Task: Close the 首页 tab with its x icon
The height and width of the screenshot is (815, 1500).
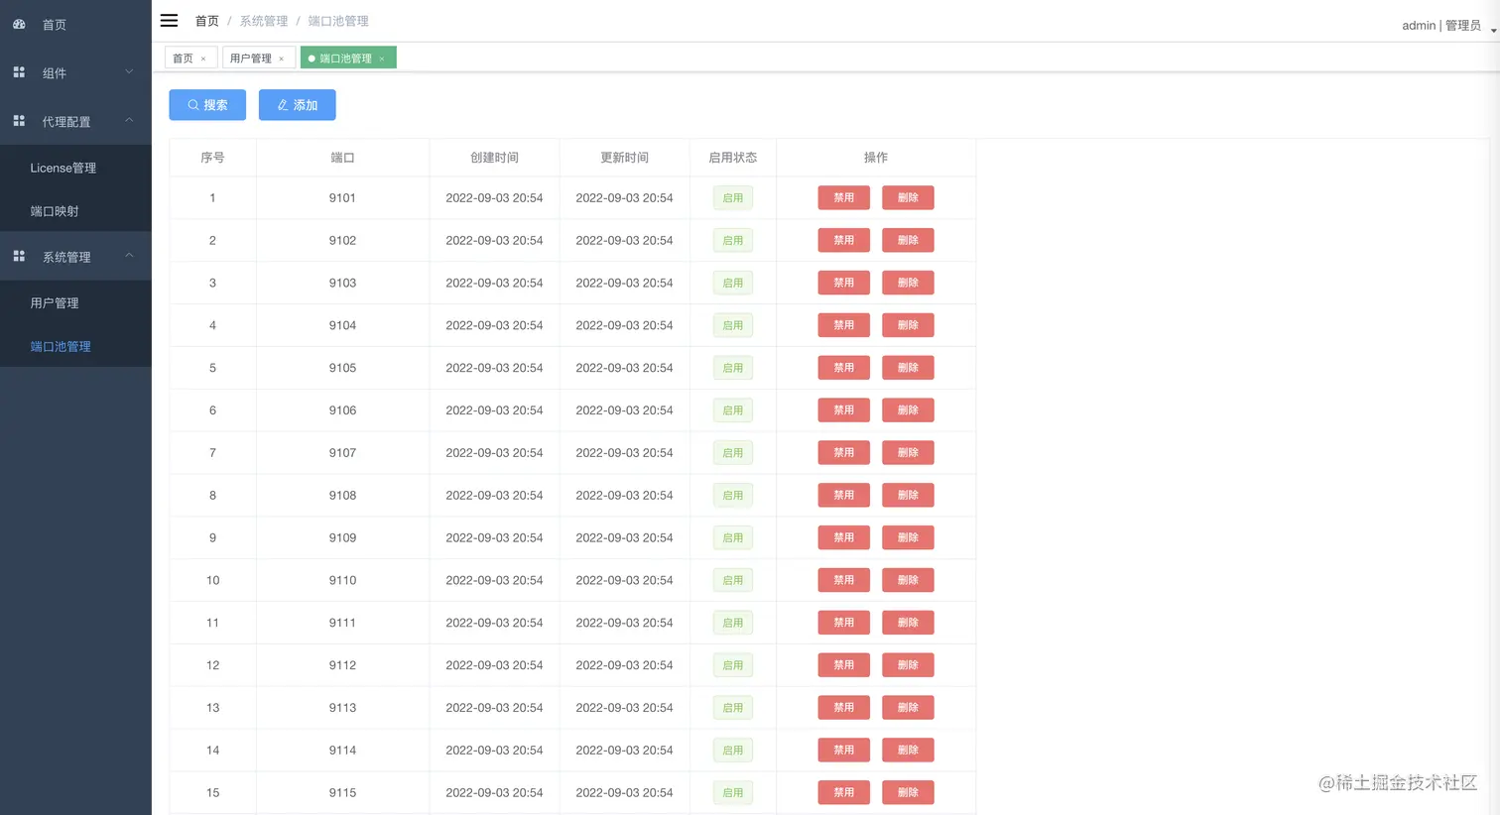Action: tap(203, 58)
